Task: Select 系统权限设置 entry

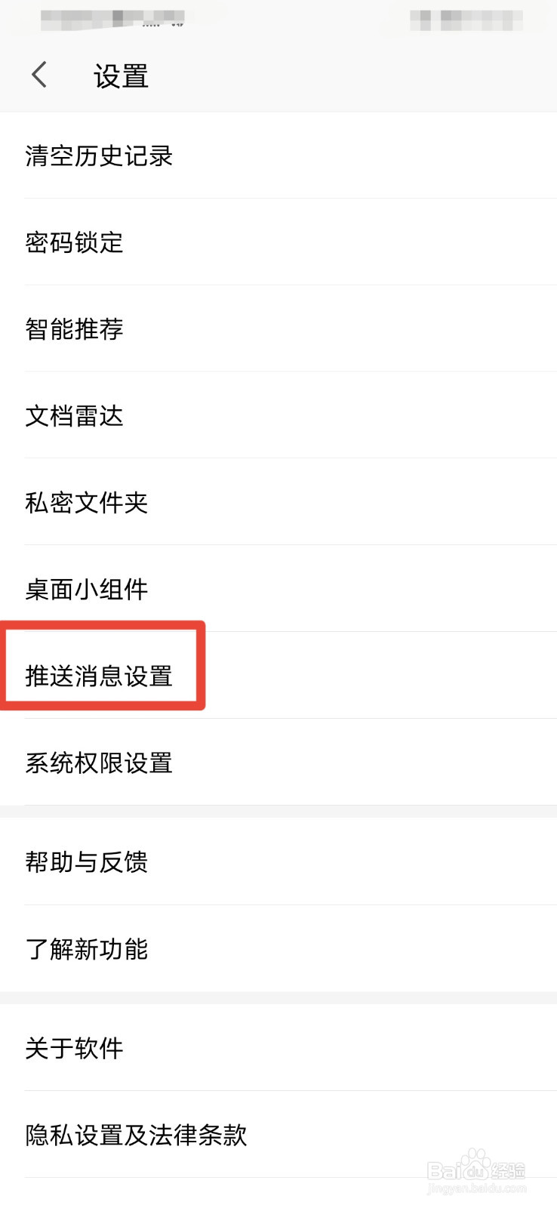Action: [x=278, y=763]
